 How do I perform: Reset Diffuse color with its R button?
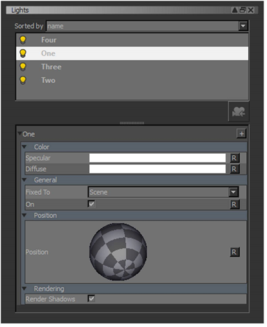click(234, 169)
